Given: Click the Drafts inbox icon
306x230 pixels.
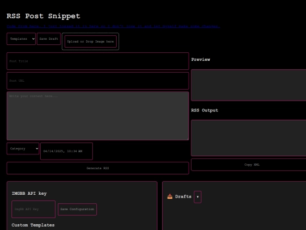Looking at the screenshot, I should click(170, 196).
